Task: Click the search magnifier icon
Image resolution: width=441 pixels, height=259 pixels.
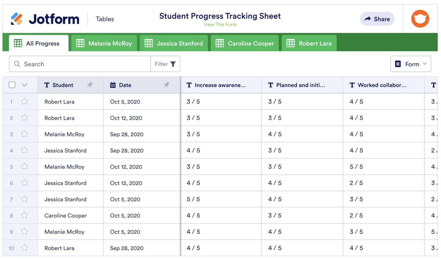Action: click(x=17, y=64)
